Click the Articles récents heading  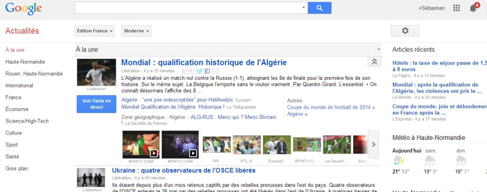click(413, 49)
